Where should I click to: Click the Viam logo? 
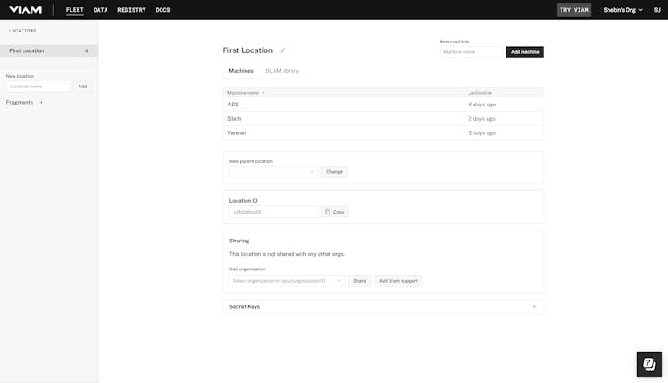coord(26,10)
